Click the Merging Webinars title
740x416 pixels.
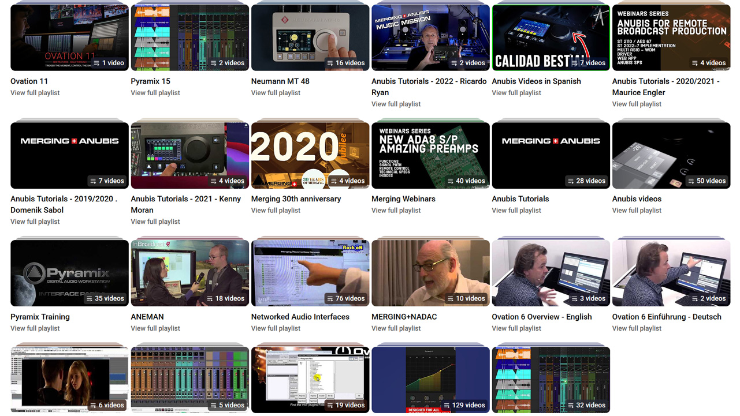tap(404, 199)
